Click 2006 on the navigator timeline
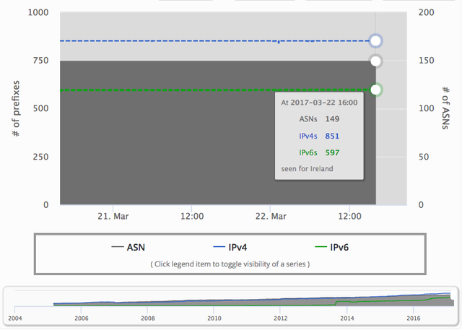This screenshot has width=462, height=330. pos(82,318)
